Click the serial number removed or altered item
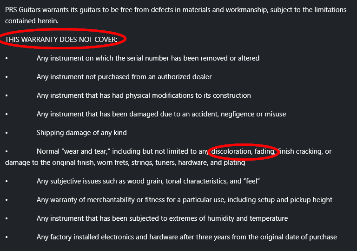The image size is (357, 251). (148, 58)
